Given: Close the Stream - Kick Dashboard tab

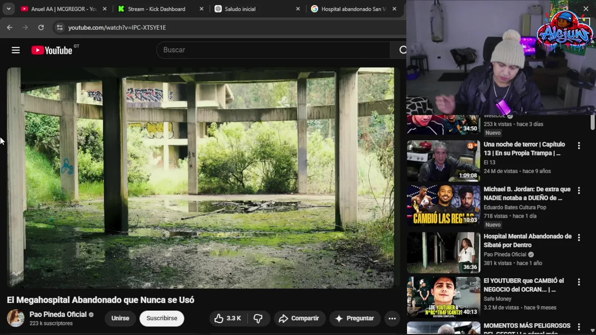Looking at the screenshot, I should pos(201,9).
